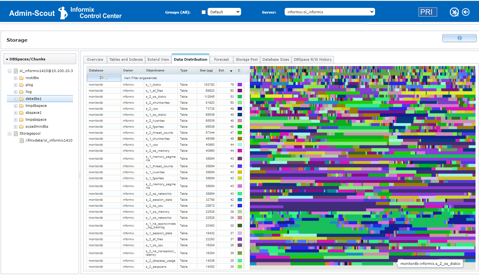Click the /ifmxdata/ol_informix1410 file icon
This screenshot has width=479, height=275.
(21, 140)
